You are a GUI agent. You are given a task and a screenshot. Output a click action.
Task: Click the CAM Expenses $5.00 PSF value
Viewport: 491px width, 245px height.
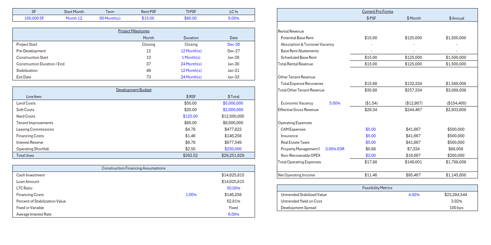[x=371, y=129]
